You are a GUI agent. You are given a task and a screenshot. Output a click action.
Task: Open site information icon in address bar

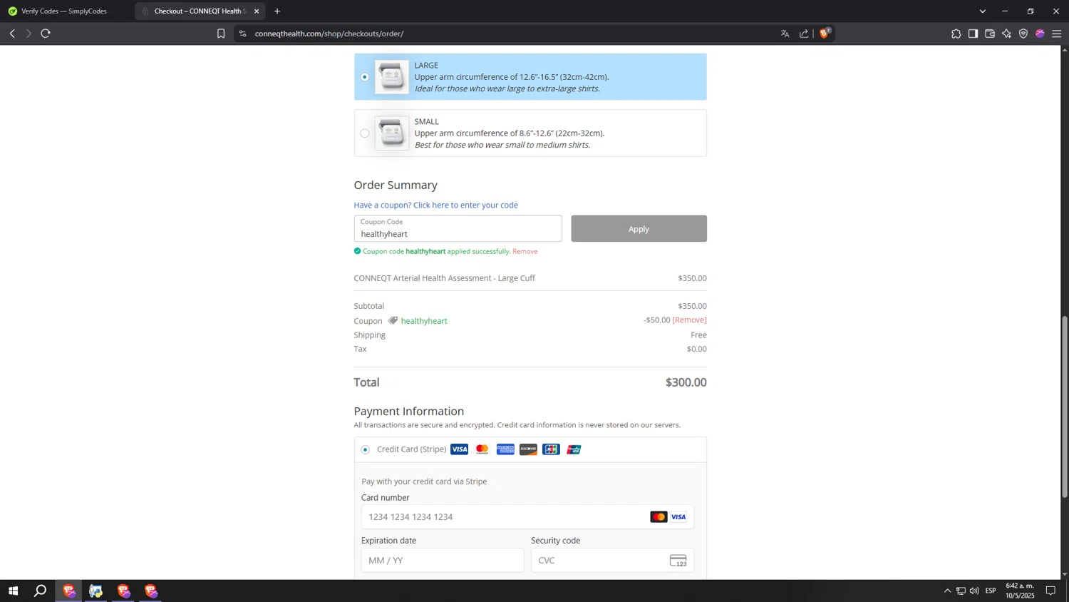243,34
